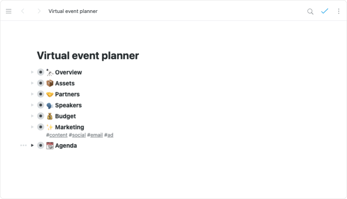Click the three-dot handle beside Agenda
347x199 pixels.
pyautogui.click(x=24, y=146)
